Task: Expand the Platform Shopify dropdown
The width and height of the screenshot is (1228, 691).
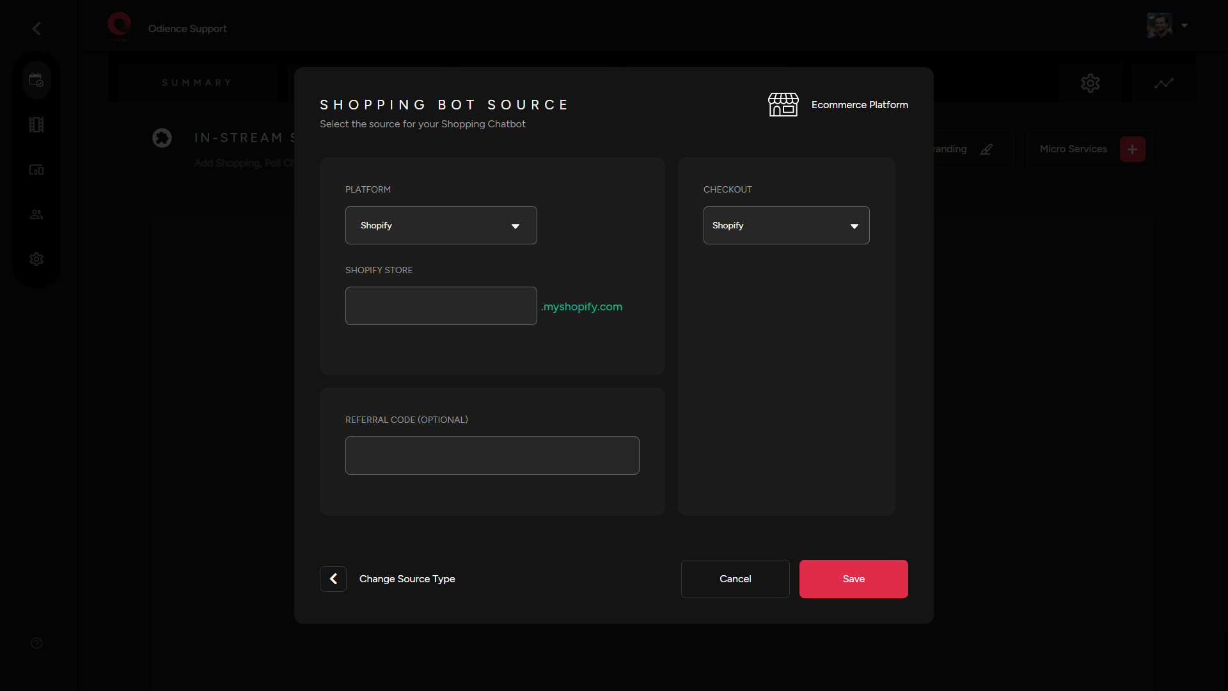Action: point(441,225)
